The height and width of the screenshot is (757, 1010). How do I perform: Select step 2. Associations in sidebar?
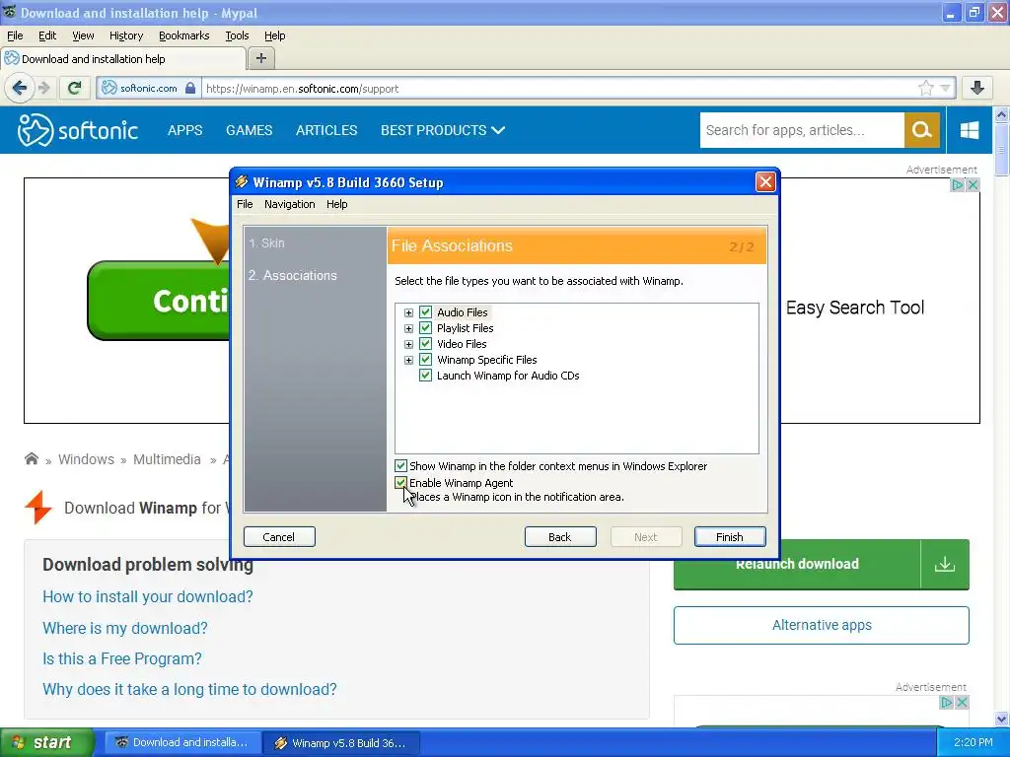[x=292, y=275]
